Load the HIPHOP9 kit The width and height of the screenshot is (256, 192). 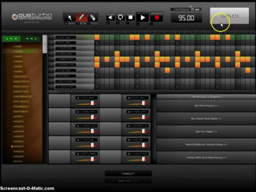18,157
